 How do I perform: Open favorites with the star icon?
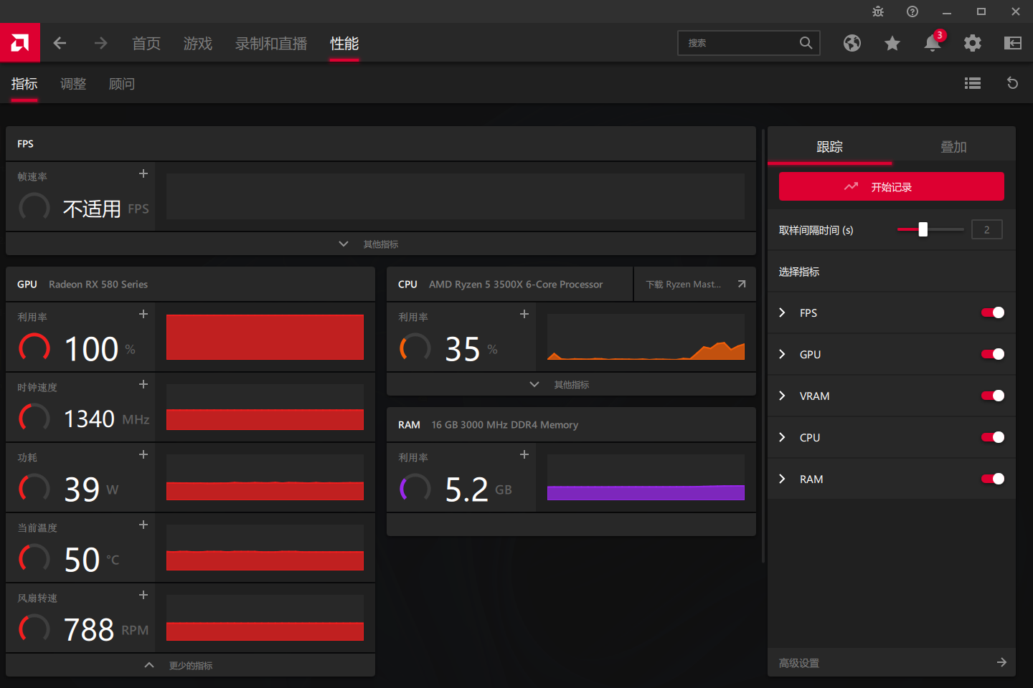892,43
